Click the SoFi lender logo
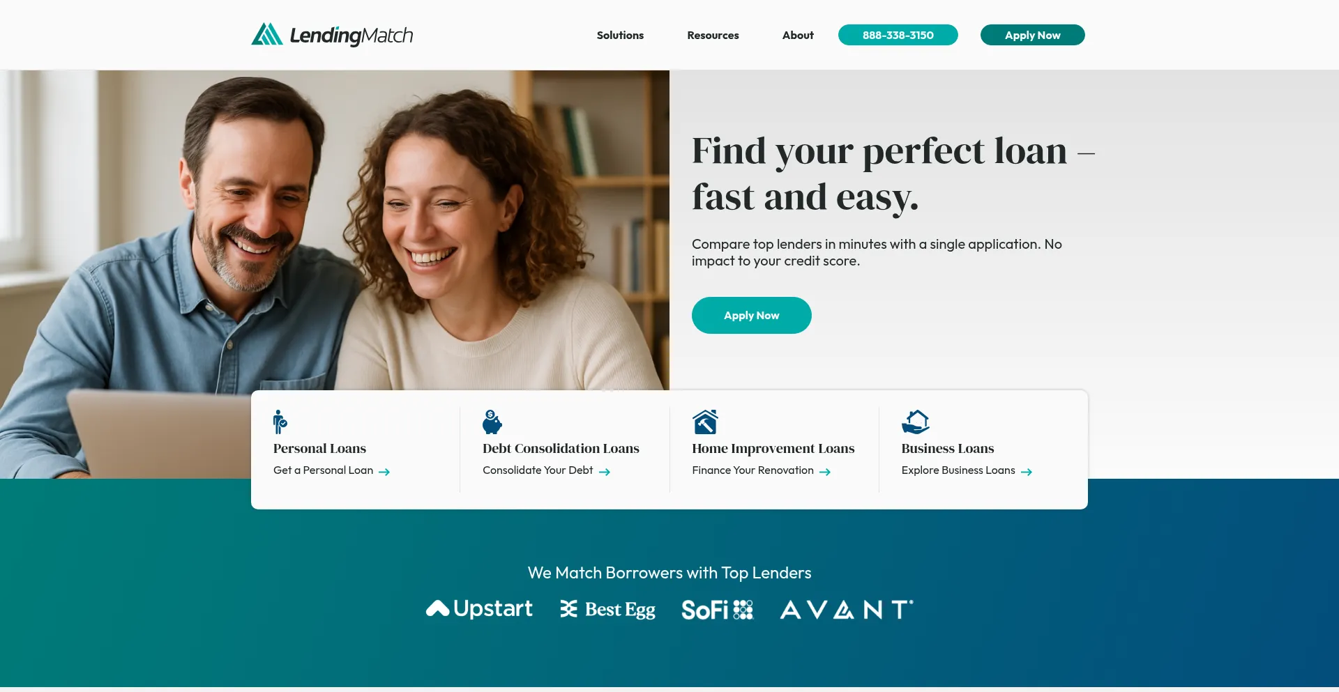The height and width of the screenshot is (692, 1339). (x=718, y=610)
